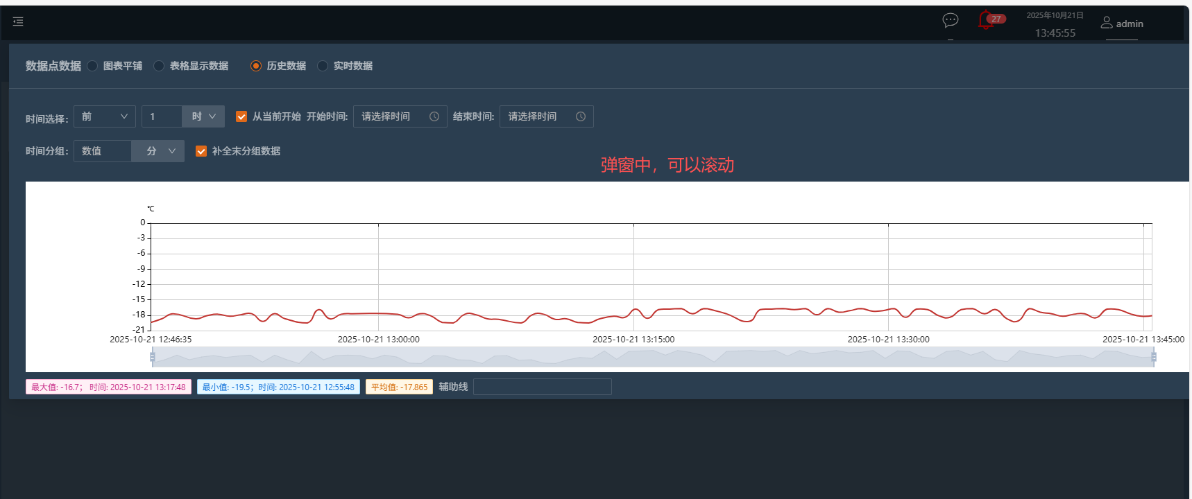Viewport: 1192px width, 499px height.
Task: Click the admin user avatar icon
Action: tap(1106, 23)
